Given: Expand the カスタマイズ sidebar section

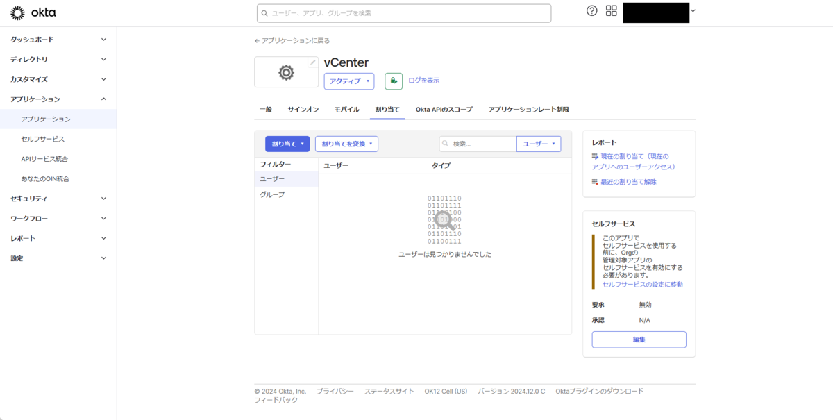Looking at the screenshot, I should (58, 79).
